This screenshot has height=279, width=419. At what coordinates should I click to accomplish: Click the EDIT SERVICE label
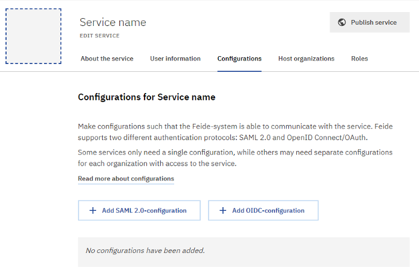tap(99, 36)
